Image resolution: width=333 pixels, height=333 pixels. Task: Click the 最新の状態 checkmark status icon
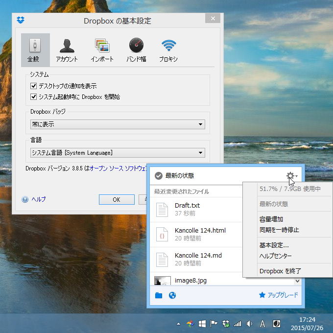click(x=159, y=176)
